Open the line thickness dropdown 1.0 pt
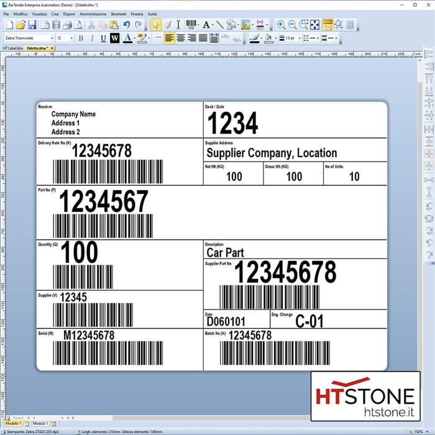The image size is (435, 435). click(x=290, y=38)
